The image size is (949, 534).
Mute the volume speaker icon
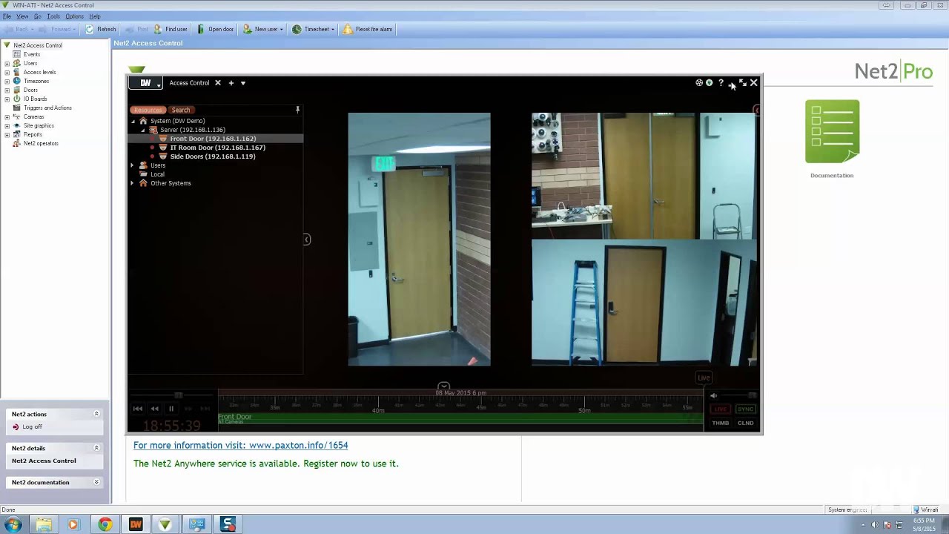pyautogui.click(x=714, y=396)
